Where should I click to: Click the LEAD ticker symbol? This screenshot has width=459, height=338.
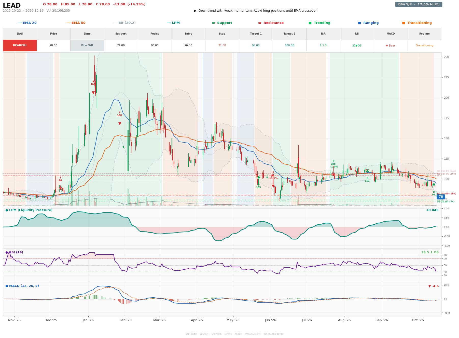pyautogui.click(x=12, y=5)
